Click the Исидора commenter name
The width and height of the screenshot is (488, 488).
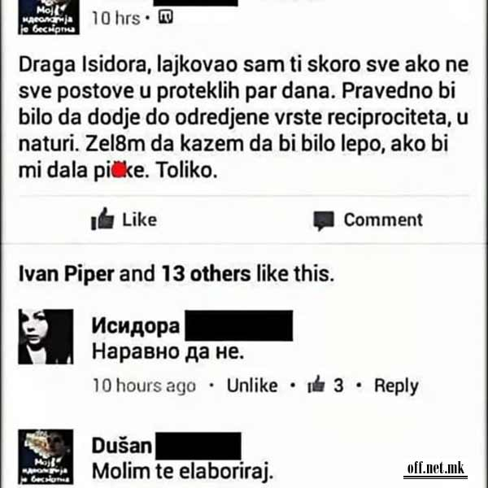pyautogui.click(x=136, y=326)
